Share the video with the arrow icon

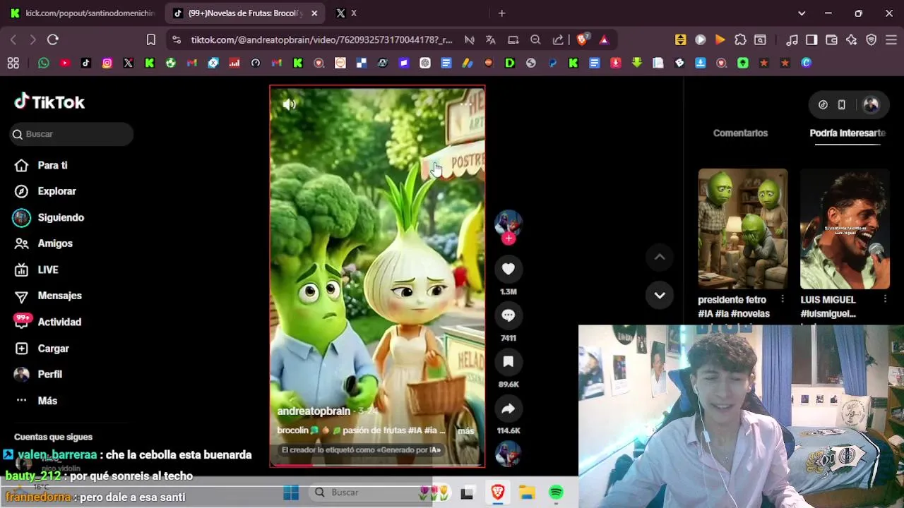point(509,409)
